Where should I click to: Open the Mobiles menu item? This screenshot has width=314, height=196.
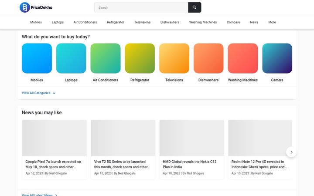(36, 22)
